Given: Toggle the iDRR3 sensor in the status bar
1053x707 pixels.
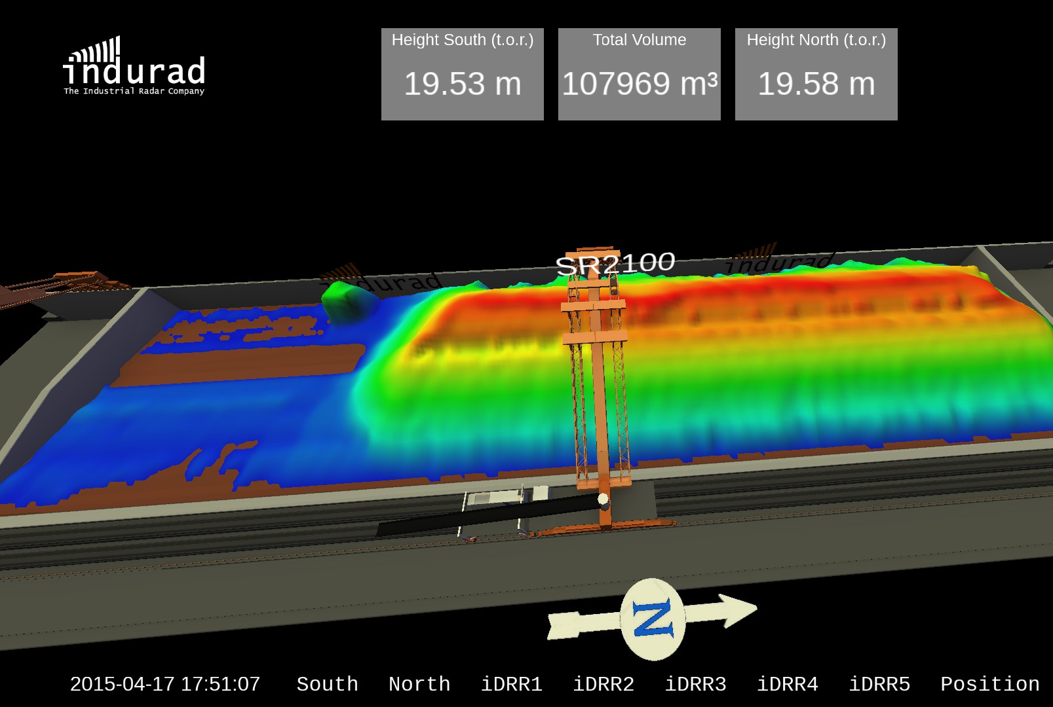Looking at the screenshot, I should click(697, 684).
